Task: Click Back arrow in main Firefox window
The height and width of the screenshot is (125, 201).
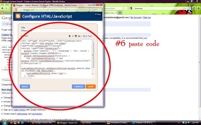Action: (x=3, y=8)
